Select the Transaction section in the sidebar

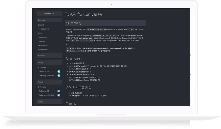pyautogui.click(x=49, y=56)
